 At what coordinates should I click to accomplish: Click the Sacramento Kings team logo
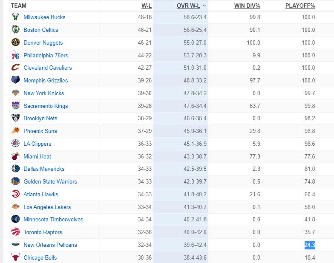tap(15, 105)
